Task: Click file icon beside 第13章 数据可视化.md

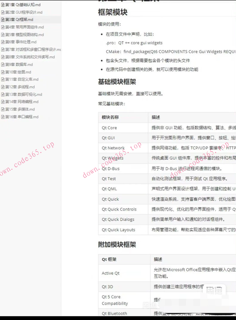Action: (3, 95)
